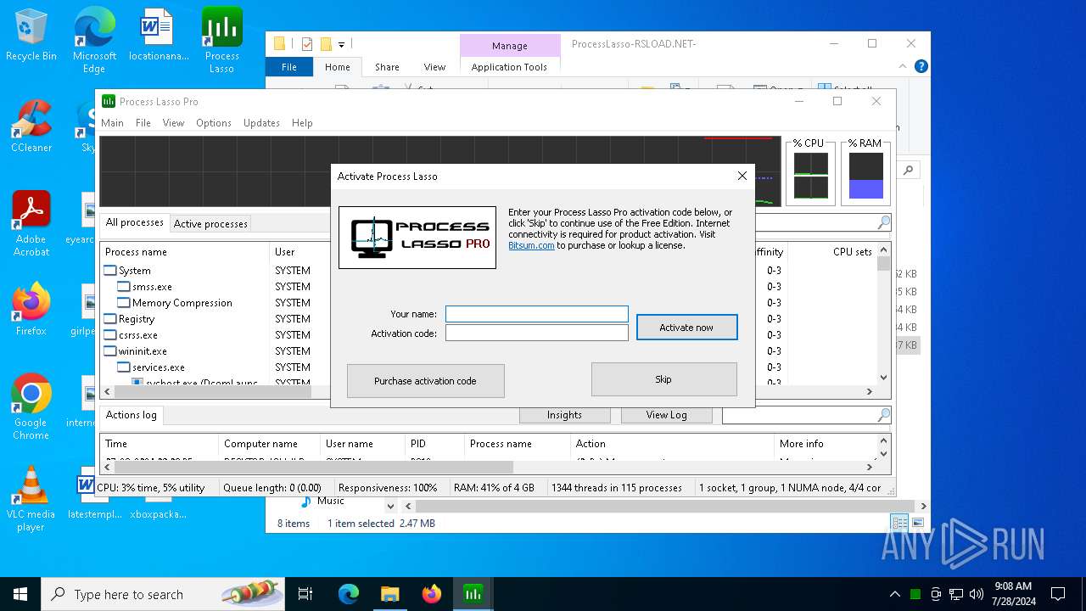Open the dropdown arrow beside Music in Explorer
1086x611 pixels.
(x=391, y=506)
